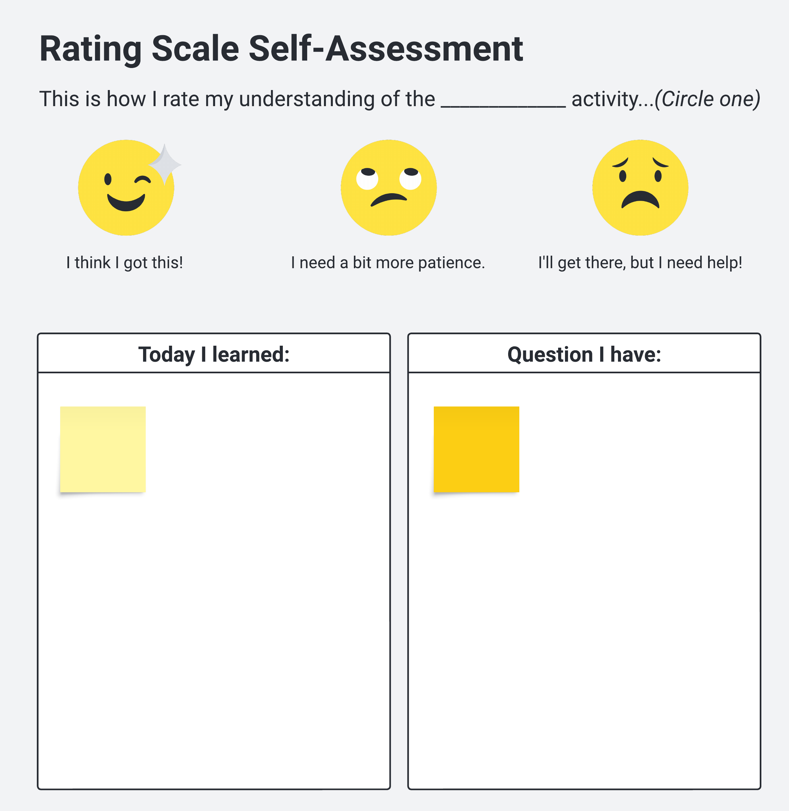The width and height of the screenshot is (789, 811).
Task: Select the bright yellow sticky note
Action: 476,449
